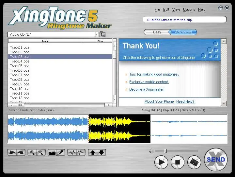The width and height of the screenshot is (235, 177).
Task: Click the undo arrow button
Action: pyautogui.click(x=12, y=152)
